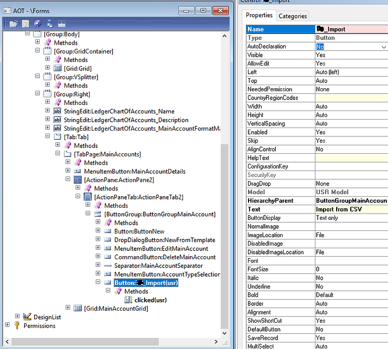Select MenuItemButton:MainAccountDetails node
The image size is (388, 349).
click(x=135, y=172)
